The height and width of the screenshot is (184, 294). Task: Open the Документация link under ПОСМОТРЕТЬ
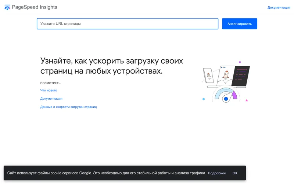(51, 99)
